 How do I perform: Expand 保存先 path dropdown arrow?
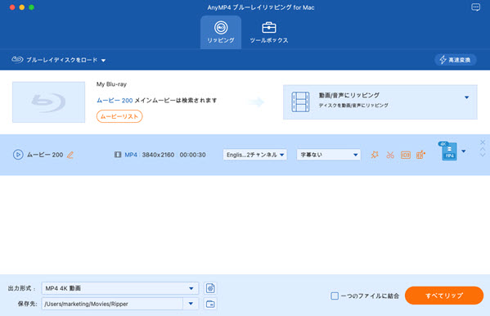(191, 304)
